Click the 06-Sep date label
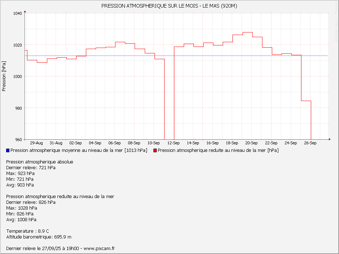Image resolution: width=339 pixels, height=254 pixels. (114, 143)
